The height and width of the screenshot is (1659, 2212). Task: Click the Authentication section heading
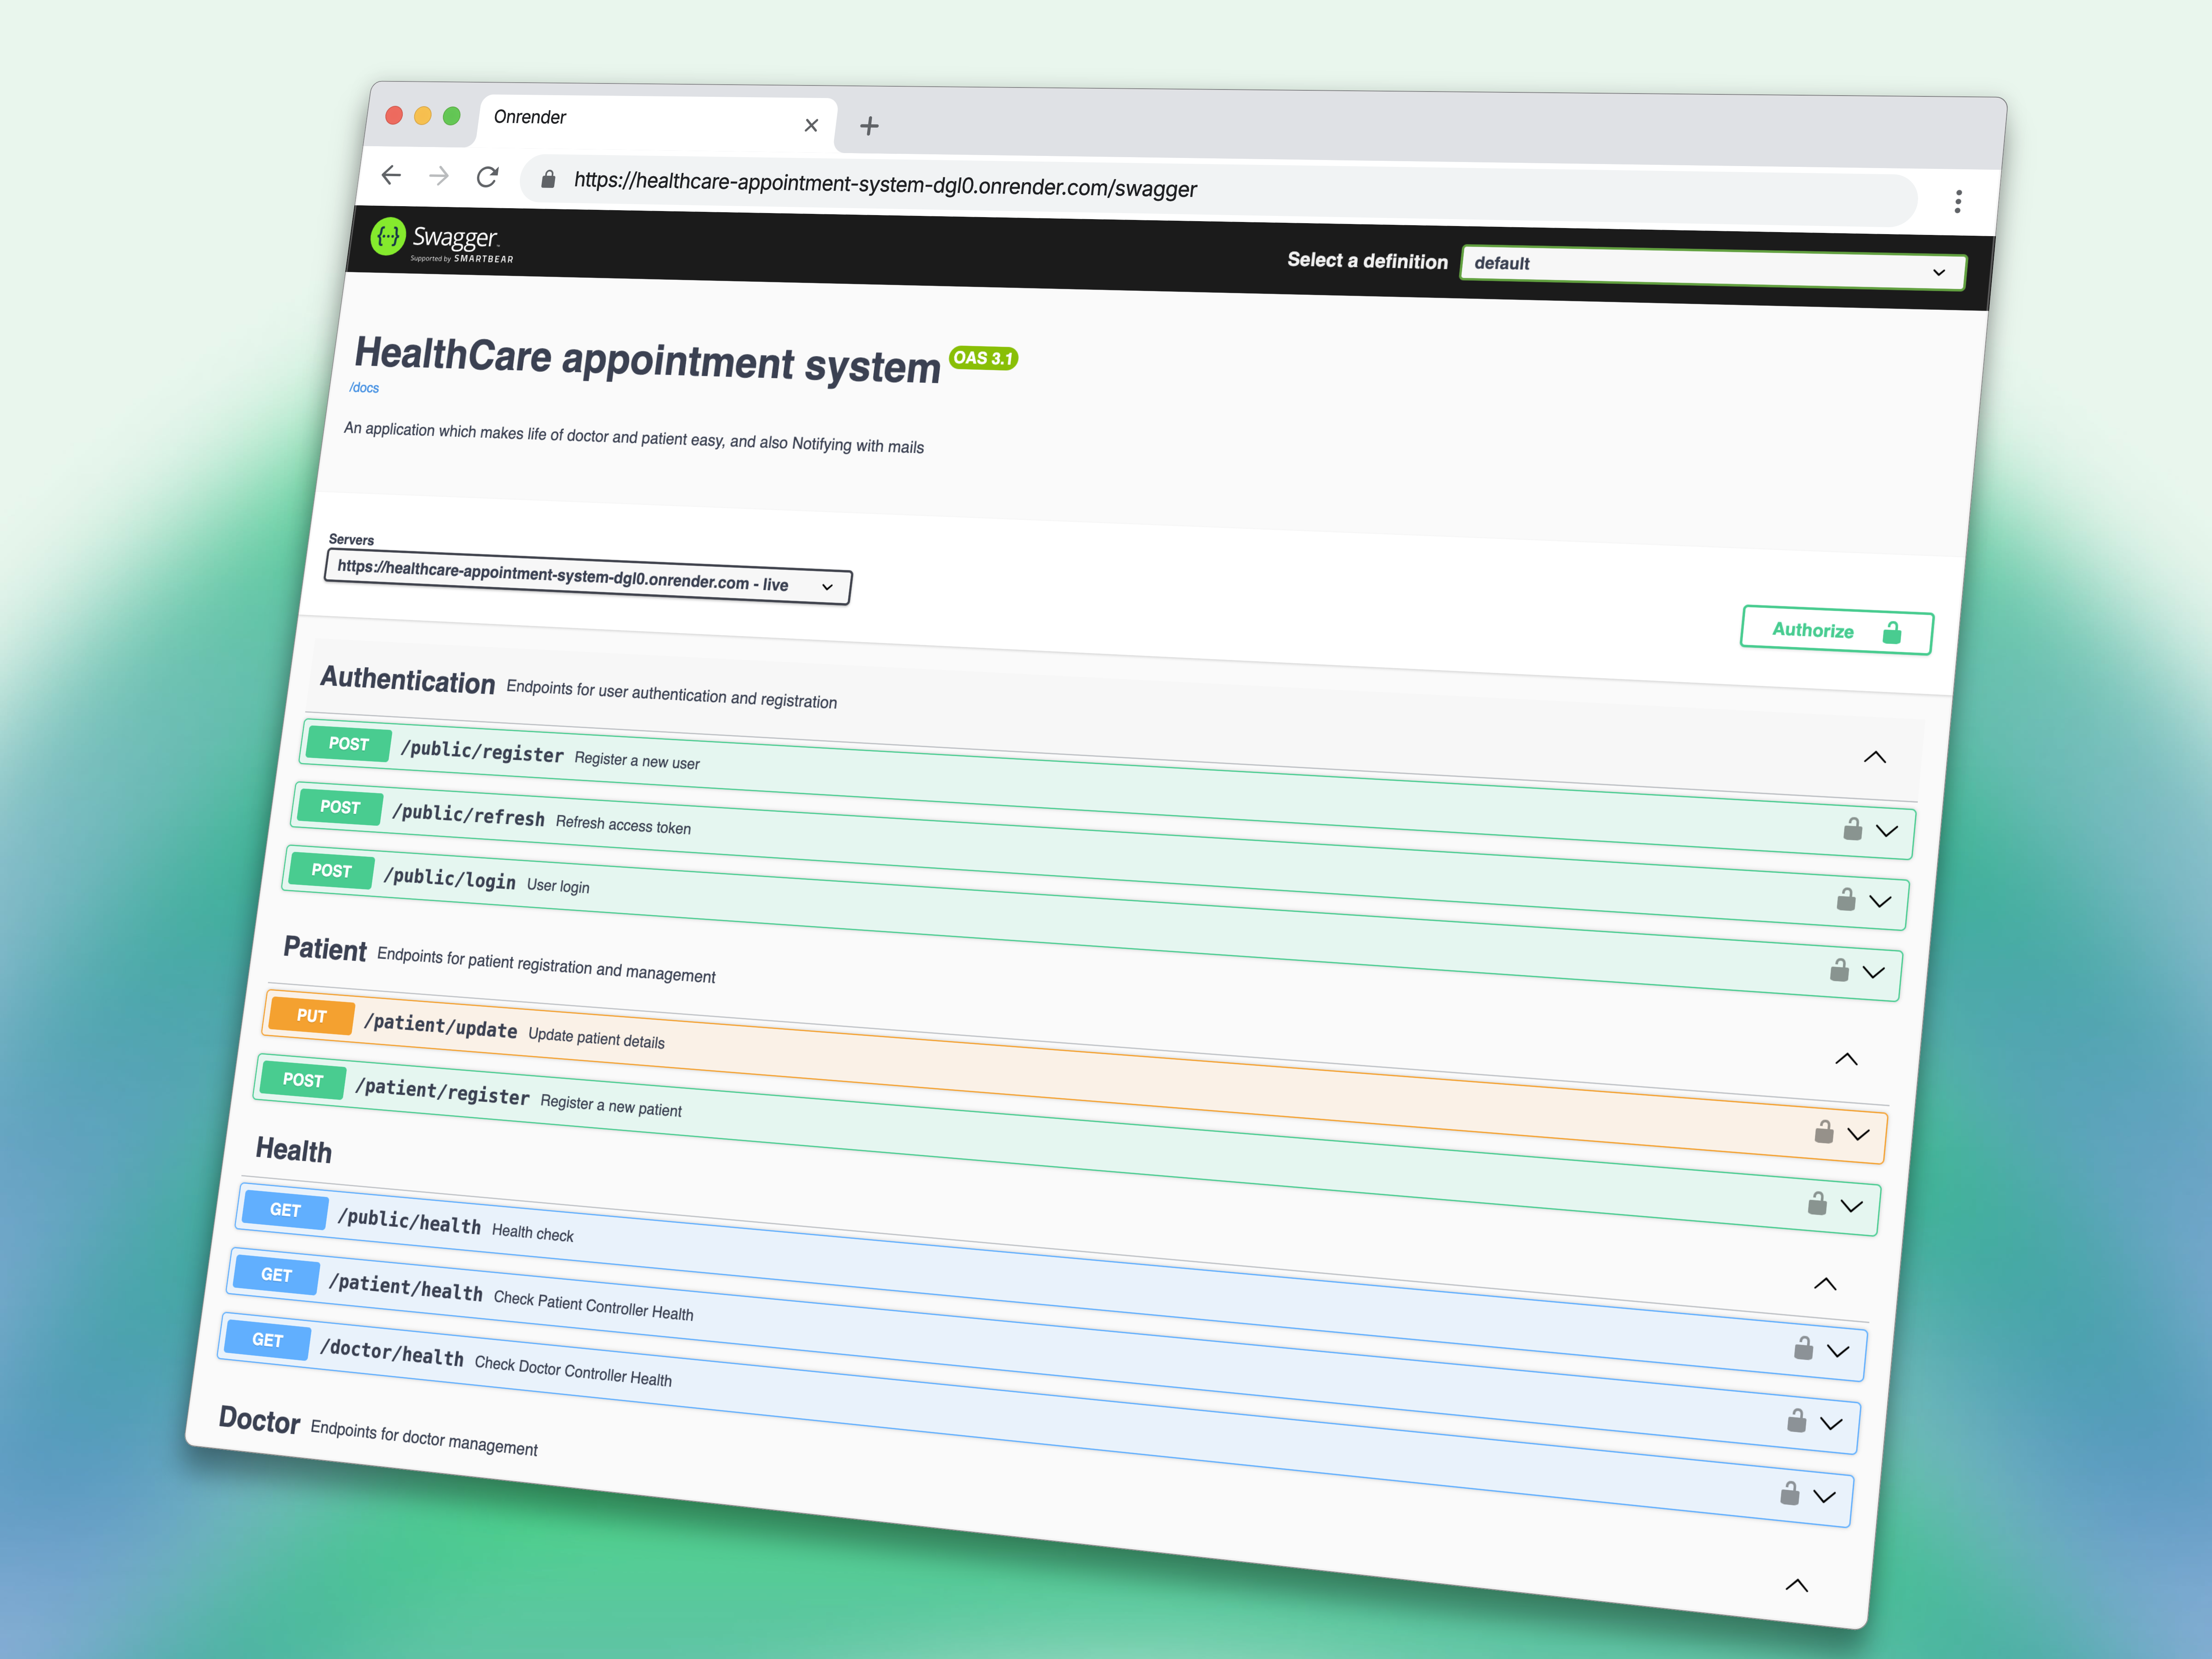(408, 680)
